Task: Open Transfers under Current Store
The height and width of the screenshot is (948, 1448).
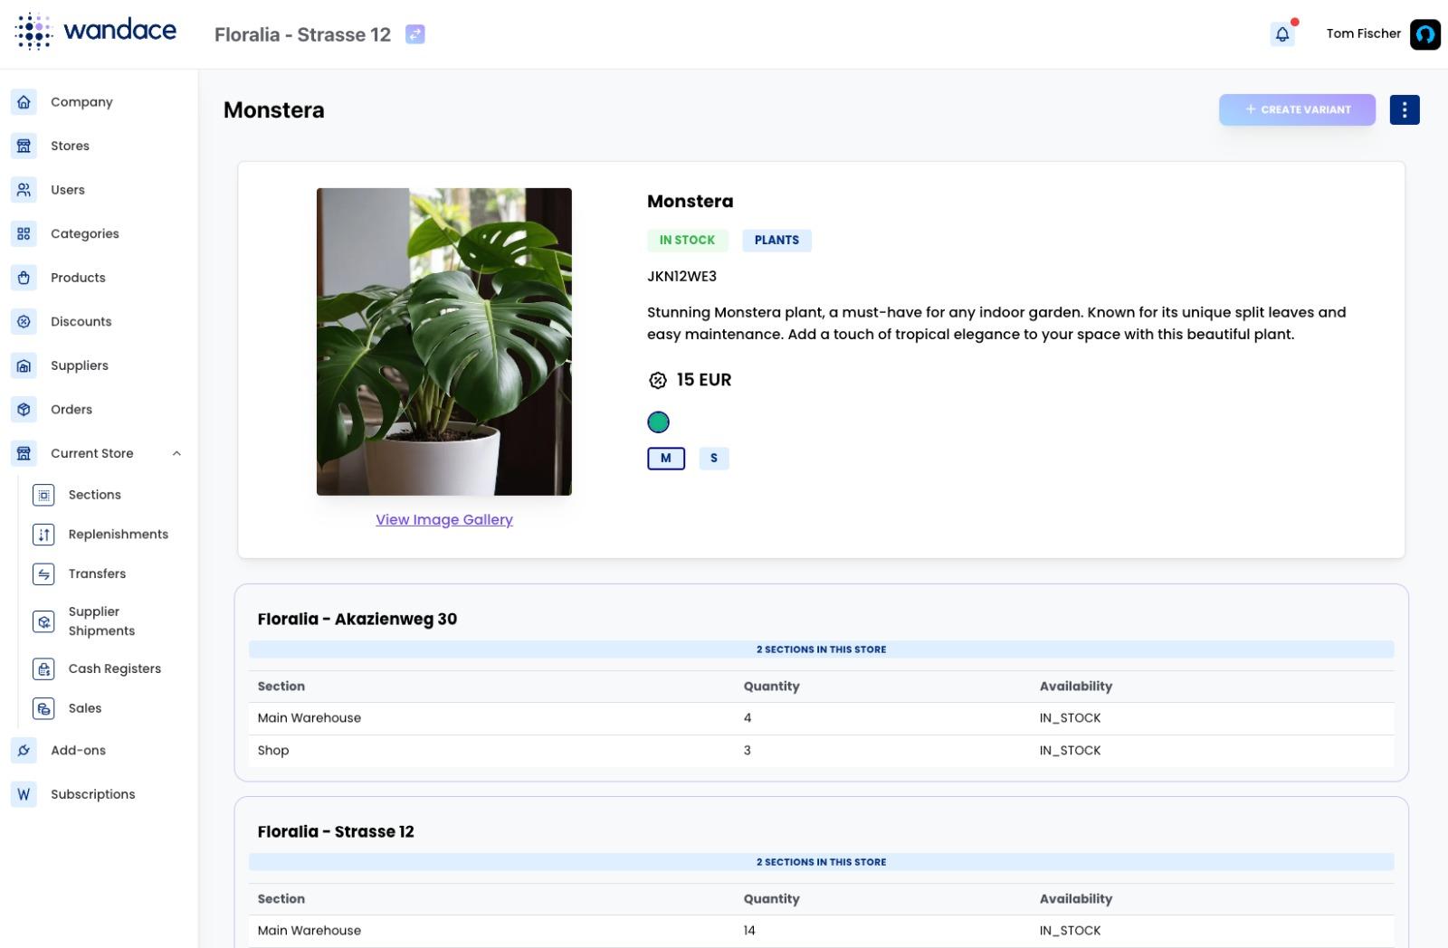Action: tap(97, 574)
